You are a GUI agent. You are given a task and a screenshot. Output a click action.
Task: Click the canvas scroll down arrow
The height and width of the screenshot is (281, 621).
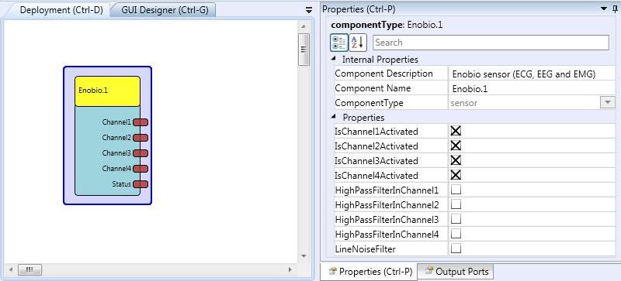(304, 256)
